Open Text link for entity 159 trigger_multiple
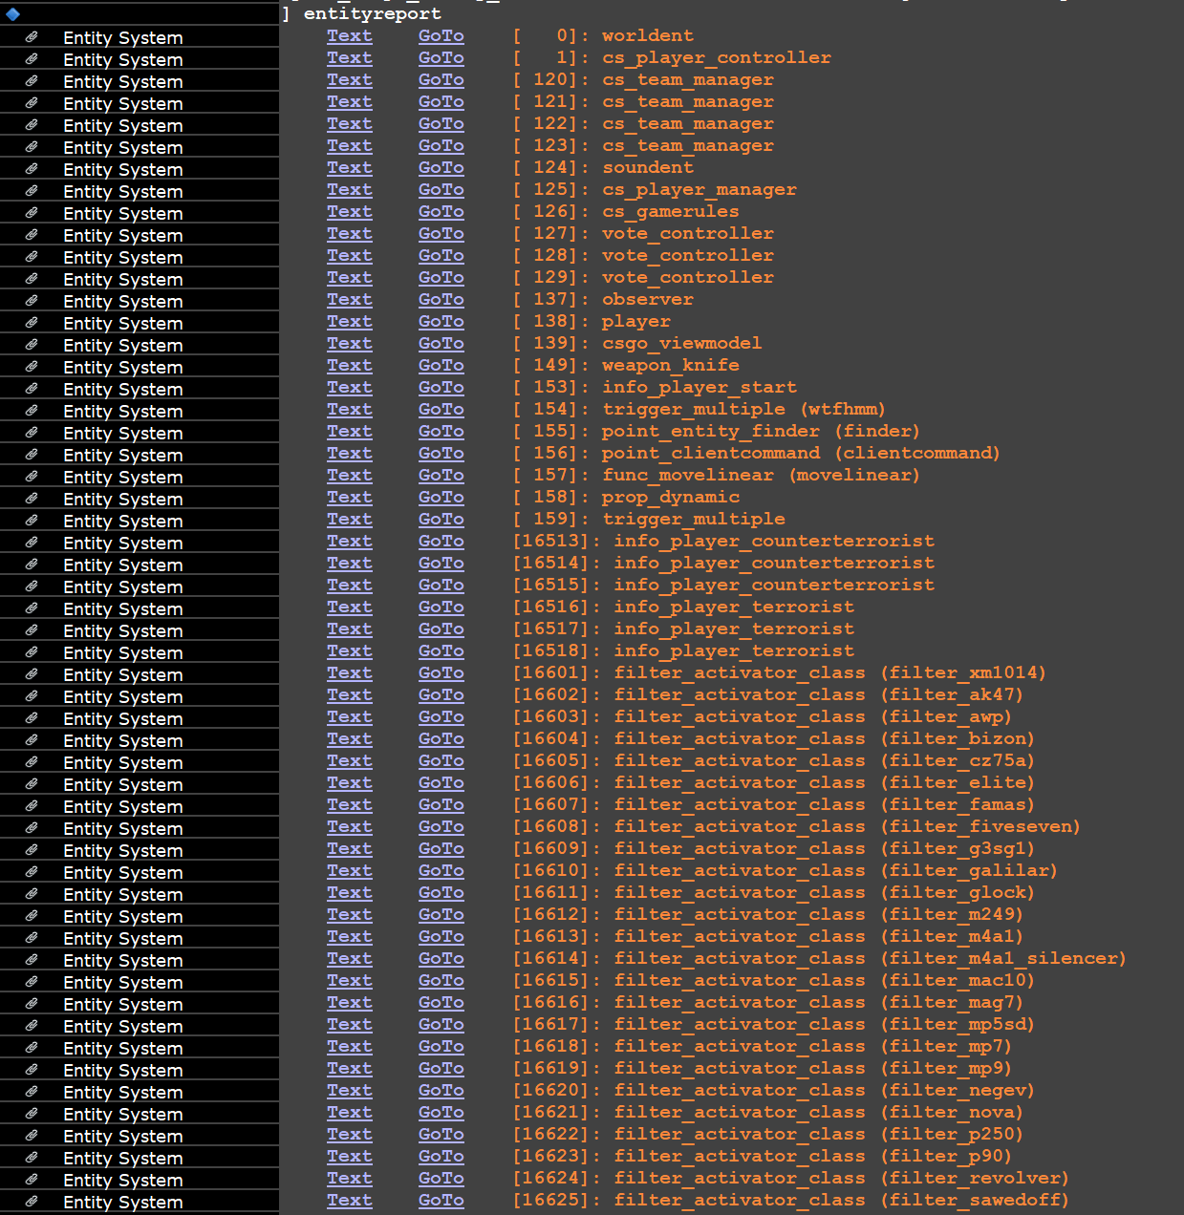Screen dimensions: 1184x1215 349,520
